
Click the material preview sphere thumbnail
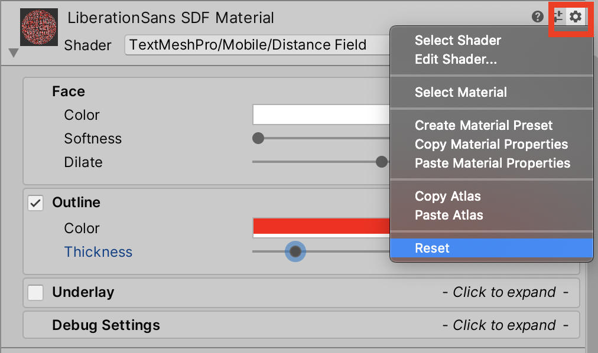click(39, 27)
